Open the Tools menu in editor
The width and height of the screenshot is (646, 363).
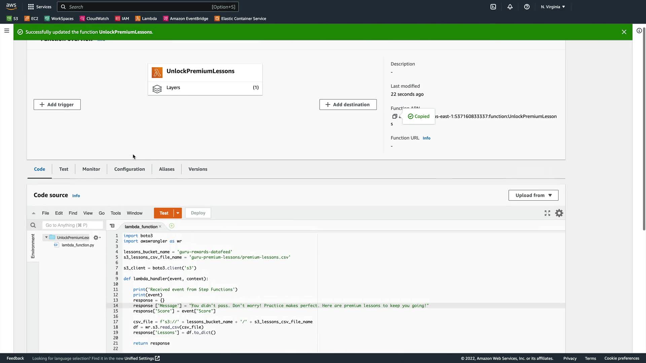coord(115,213)
